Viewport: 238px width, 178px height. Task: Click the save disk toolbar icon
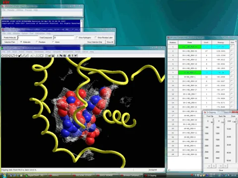point(53,56)
